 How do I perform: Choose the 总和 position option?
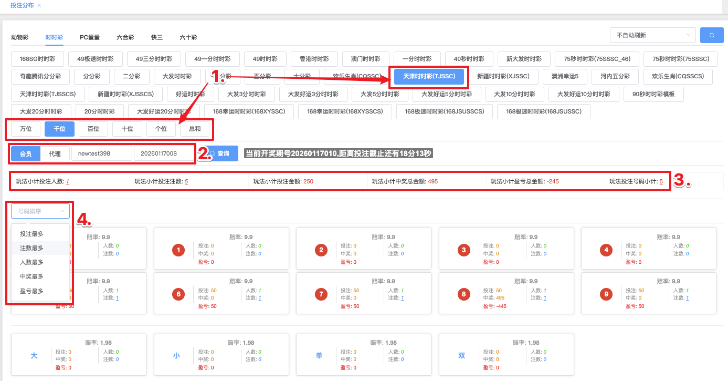195,129
